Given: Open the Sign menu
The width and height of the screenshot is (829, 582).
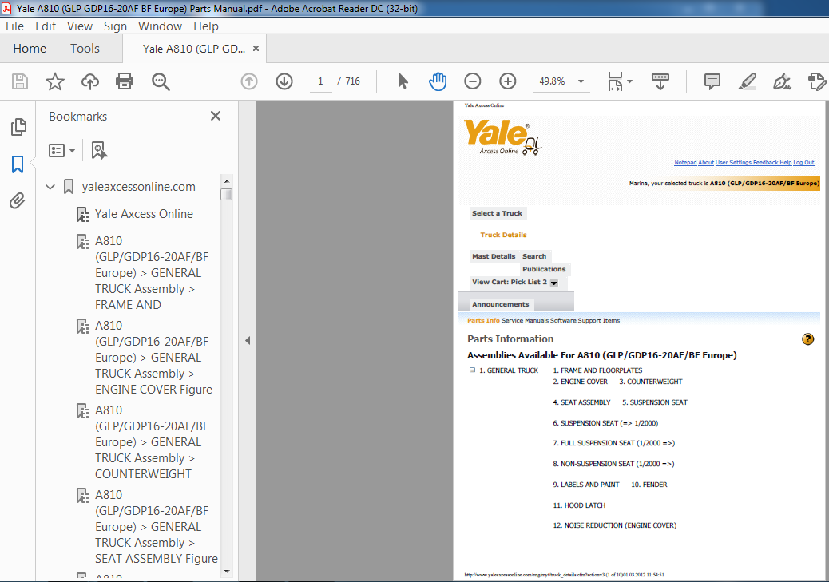Looking at the screenshot, I should click(115, 26).
